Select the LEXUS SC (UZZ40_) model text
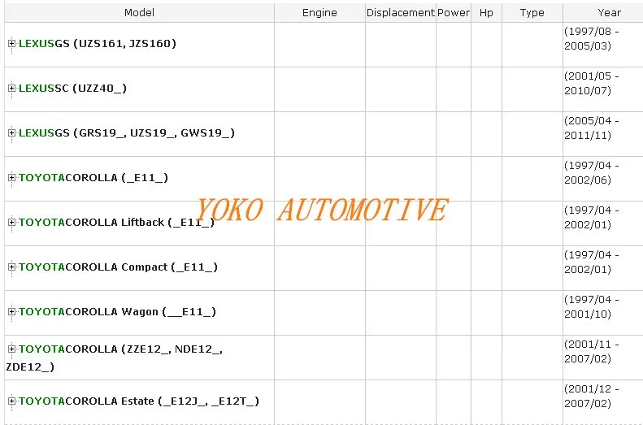643x425 pixels. click(72, 88)
